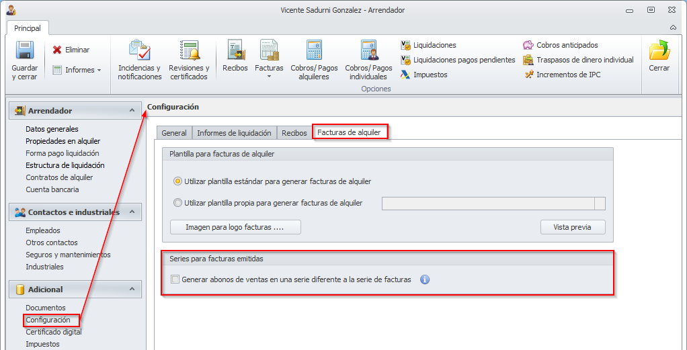687x350 pixels.
Task: Click the Adicional database icon
Action: [x=19, y=290]
